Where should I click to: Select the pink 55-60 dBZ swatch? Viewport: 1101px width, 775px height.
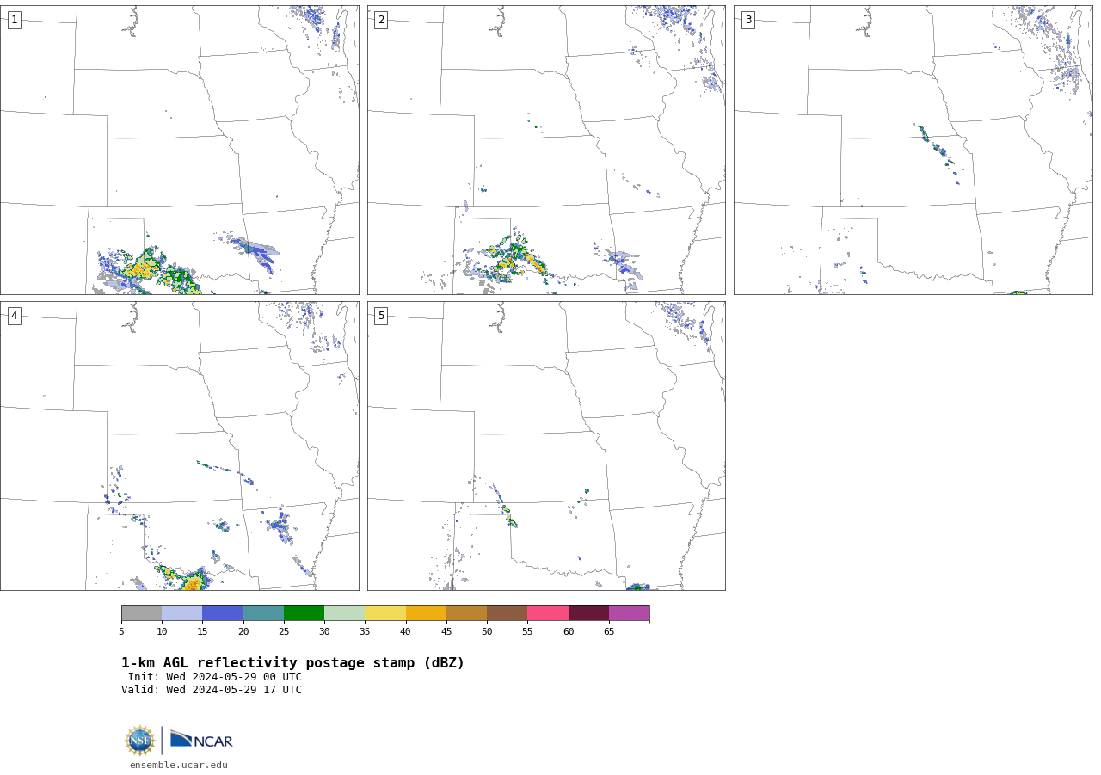(x=548, y=613)
